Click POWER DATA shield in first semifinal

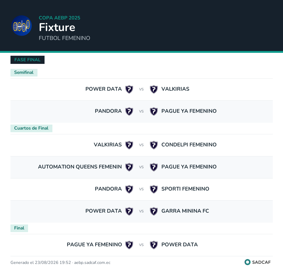[129, 89]
